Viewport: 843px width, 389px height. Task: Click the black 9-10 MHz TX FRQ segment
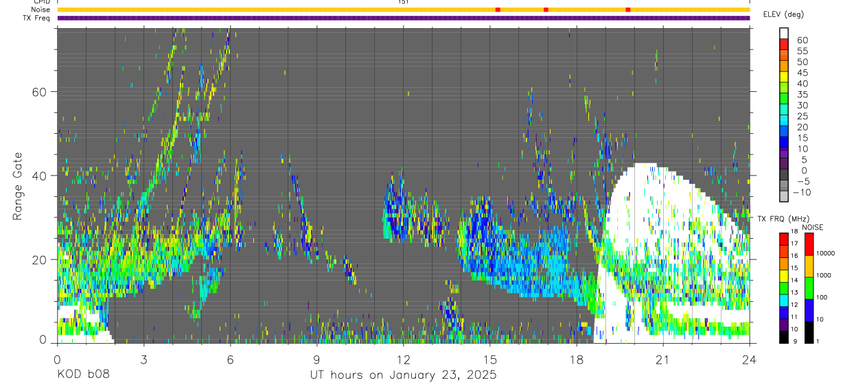click(x=784, y=336)
